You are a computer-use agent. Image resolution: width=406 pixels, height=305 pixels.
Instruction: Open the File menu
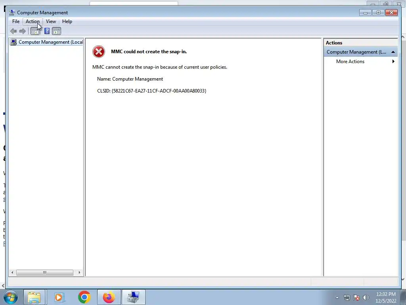pyautogui.click(x=16, y=21)
